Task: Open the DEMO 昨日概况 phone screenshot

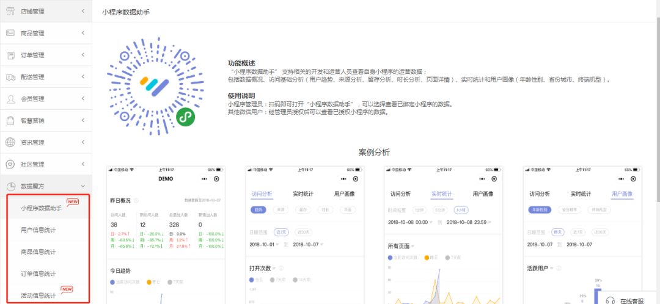Action: 166,234
